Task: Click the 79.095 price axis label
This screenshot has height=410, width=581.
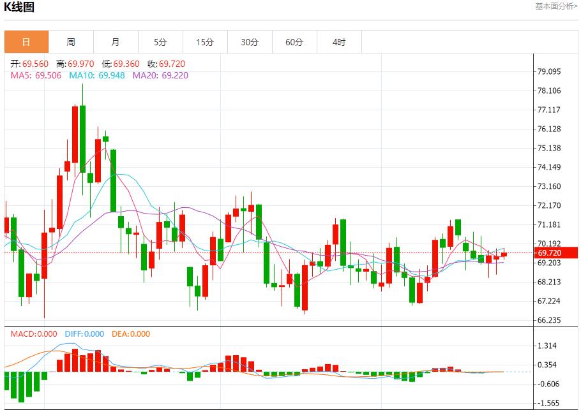Action: 549,71
